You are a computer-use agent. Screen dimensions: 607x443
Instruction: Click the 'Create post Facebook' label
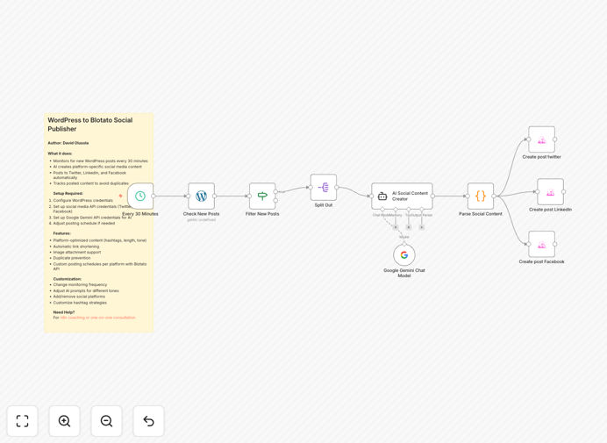point(541,261)
